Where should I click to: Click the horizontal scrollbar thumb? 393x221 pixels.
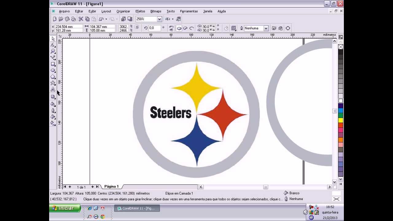click(266, 187)
